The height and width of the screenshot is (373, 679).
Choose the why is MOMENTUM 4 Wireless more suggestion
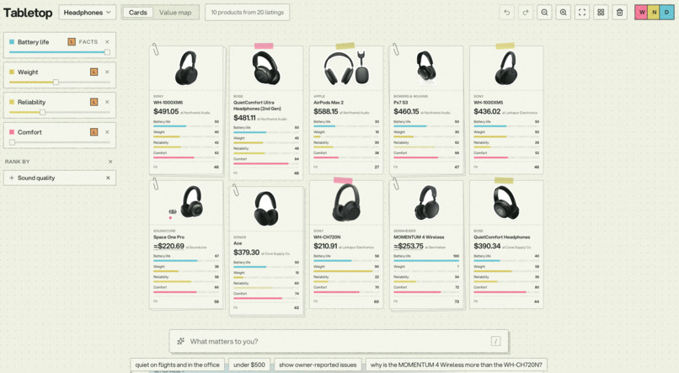[x=457, y=365]
